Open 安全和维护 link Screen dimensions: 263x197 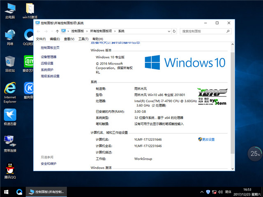coord(48,164)
